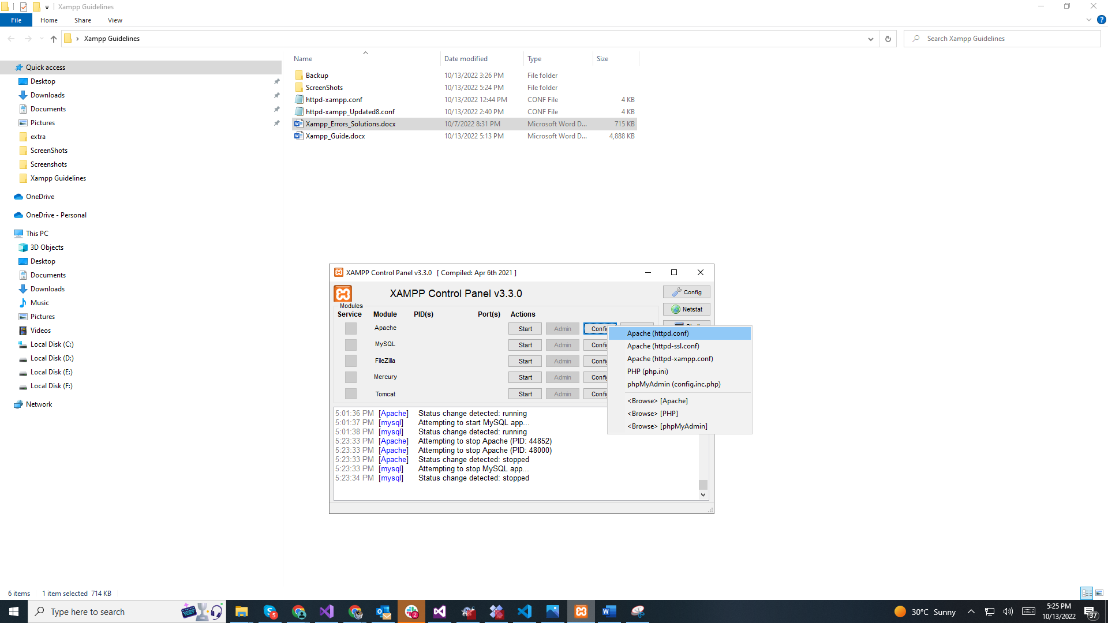Viewport: 1108px width, 623px height.
Task: Open Word from the taskbar
Action: [x=609, y=611]
